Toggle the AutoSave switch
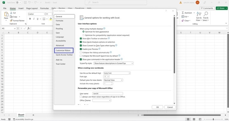Viewport: 229px width, 121px height. tap(19, 3)
